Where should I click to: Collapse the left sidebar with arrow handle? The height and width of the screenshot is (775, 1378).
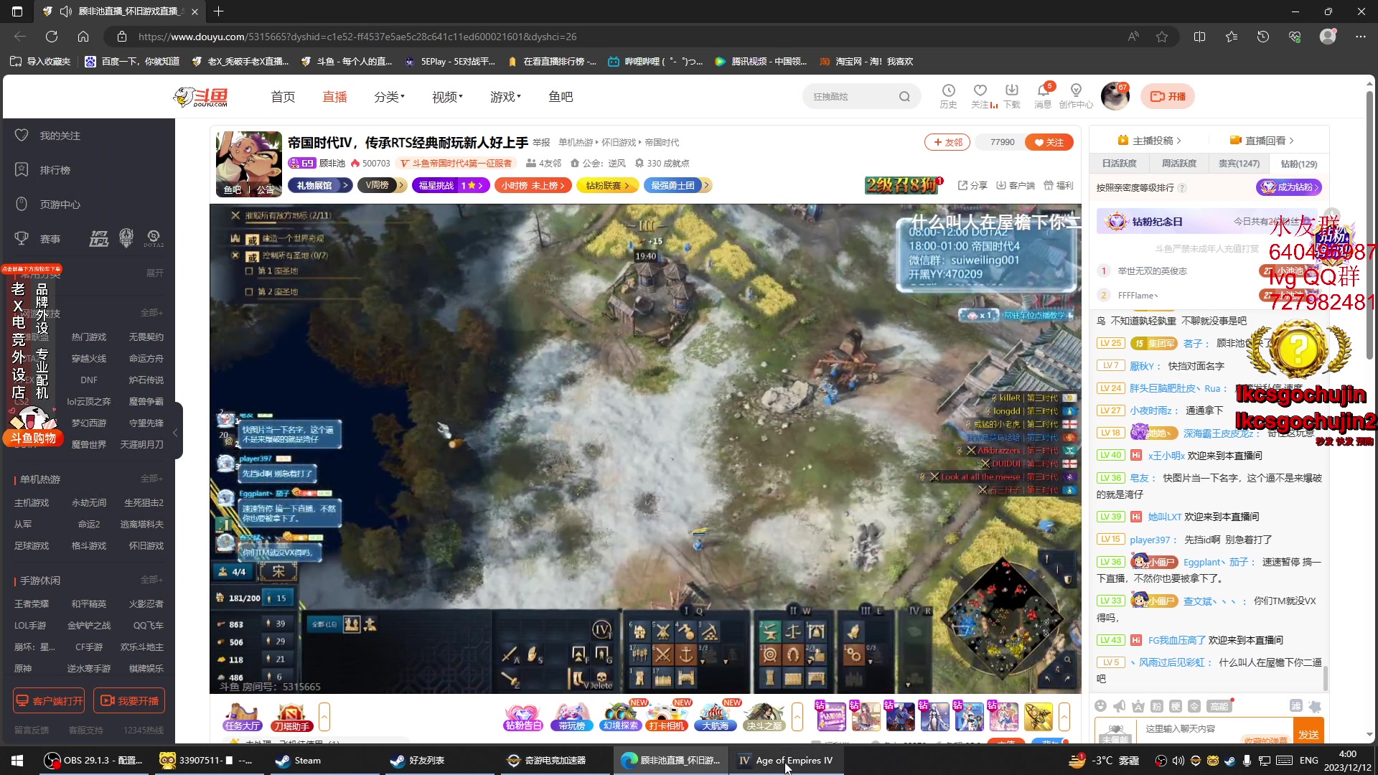pos(175,432)
